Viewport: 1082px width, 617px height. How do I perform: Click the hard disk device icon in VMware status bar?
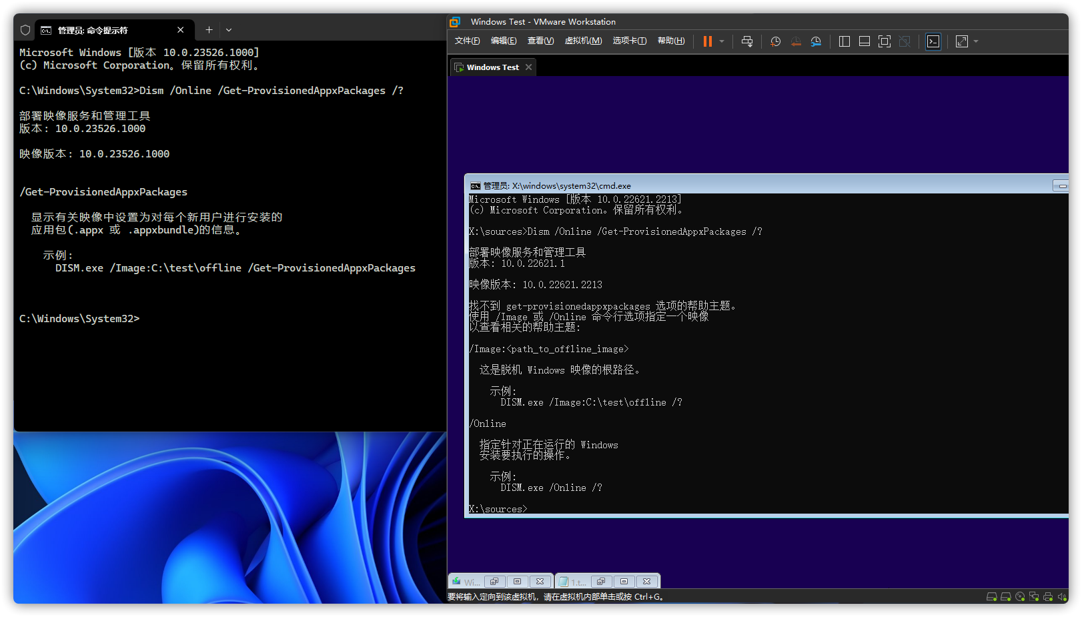[x=991, y=597]
